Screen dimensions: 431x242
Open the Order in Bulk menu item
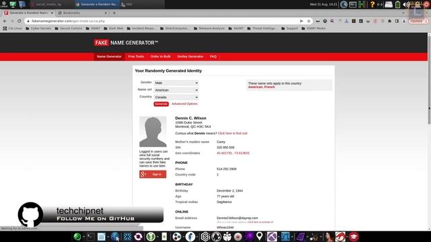pos(160,56)
